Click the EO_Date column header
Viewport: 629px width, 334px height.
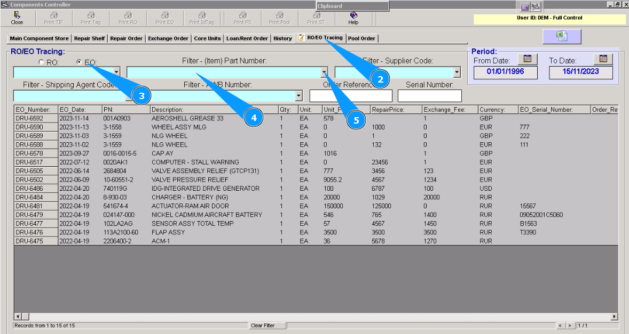(80, 110)
